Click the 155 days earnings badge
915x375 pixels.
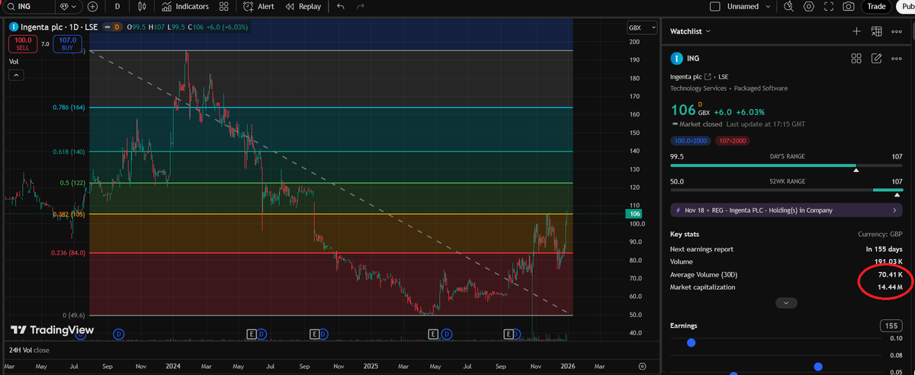pyautogui.click(x=891, y=325)
